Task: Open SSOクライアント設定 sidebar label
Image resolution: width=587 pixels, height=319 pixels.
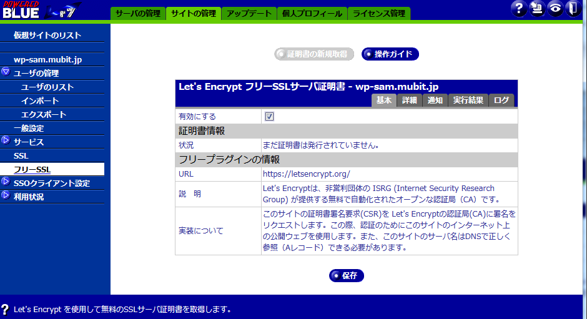Action: coord(52,184)
